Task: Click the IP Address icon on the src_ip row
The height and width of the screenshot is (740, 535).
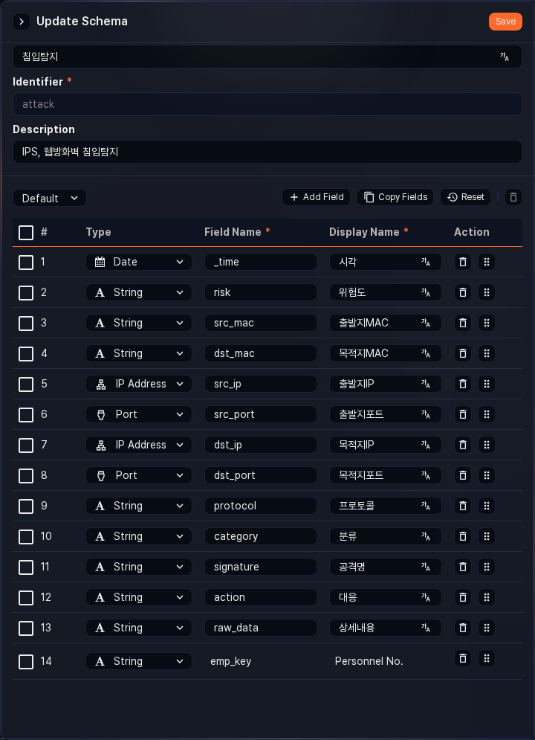Action: coord(100,384)
